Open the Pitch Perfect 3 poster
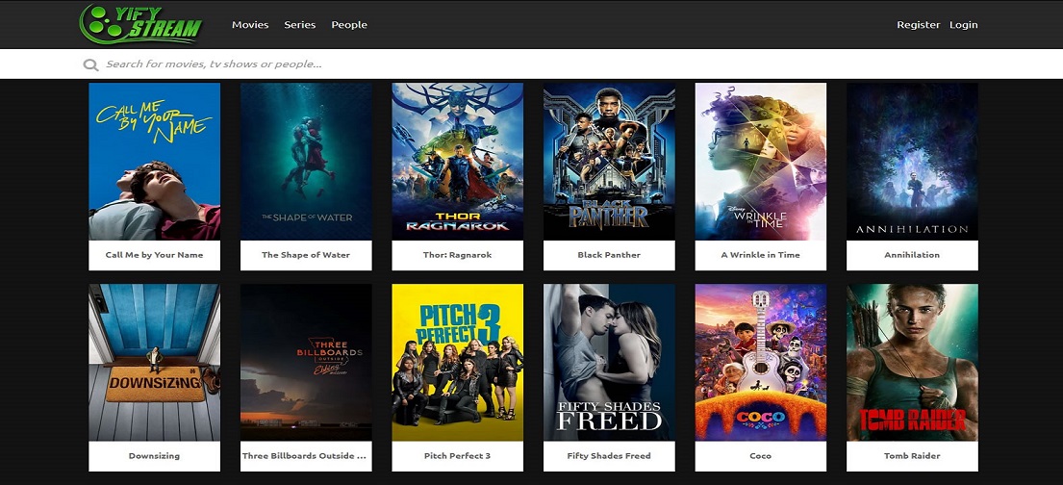Viewport: 1063px width, 485px height. coord(458,362)
